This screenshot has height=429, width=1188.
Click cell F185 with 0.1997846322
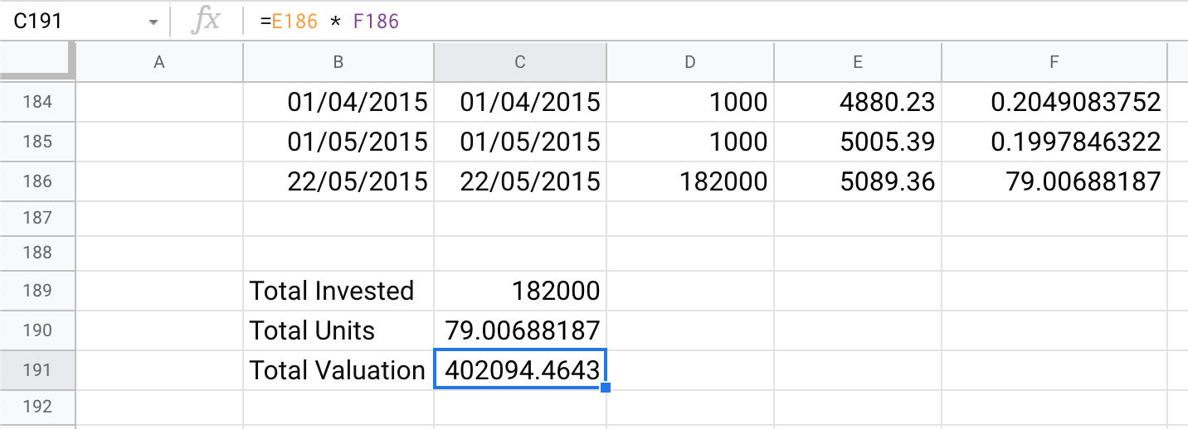[x=1054, y=142]
